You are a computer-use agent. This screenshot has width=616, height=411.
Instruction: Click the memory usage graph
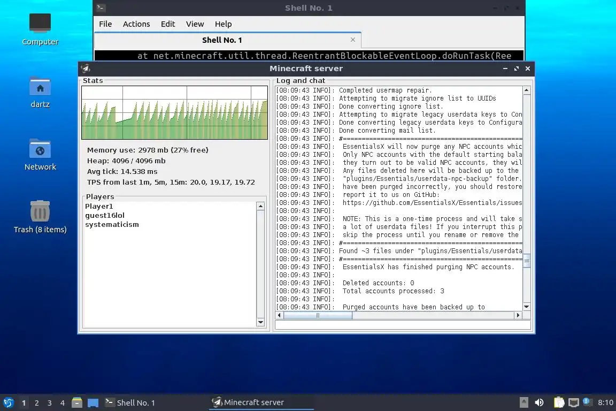point(174,112)
